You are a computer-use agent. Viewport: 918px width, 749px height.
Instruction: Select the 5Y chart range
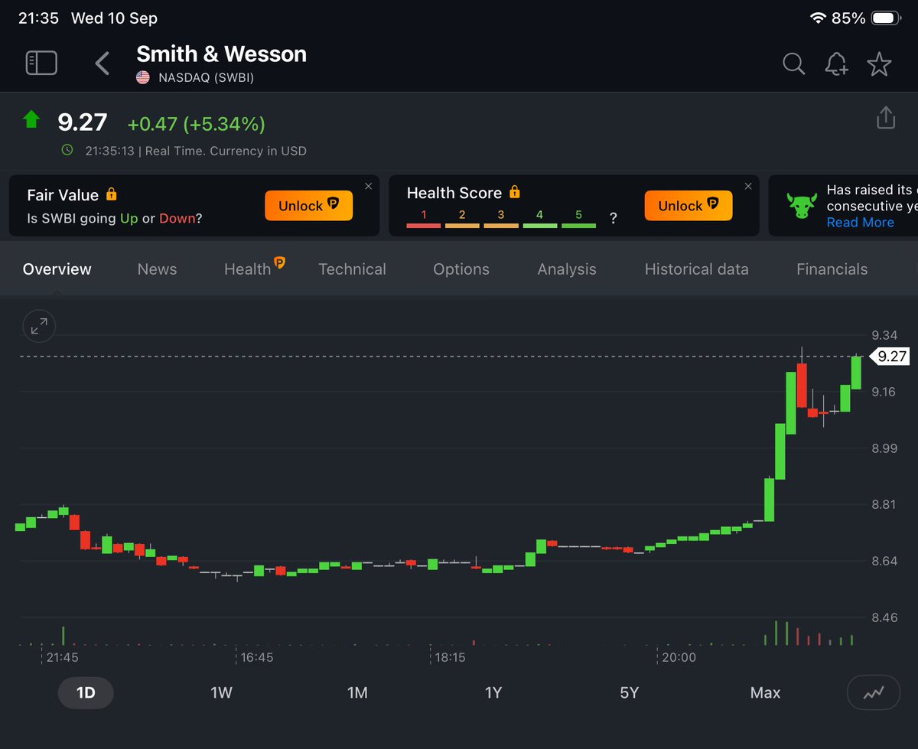click(x=629, y=693)
